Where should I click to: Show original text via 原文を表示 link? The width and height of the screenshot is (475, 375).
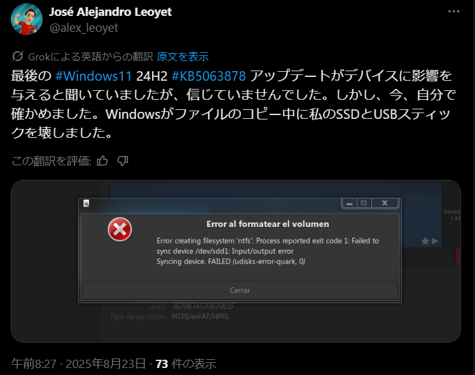182,57
